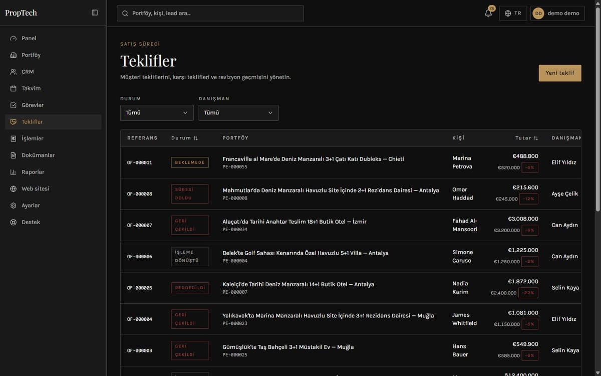The image size is (601, 376).
Task: Click the İŞLEME DÖNÜŞTÜ status badge
Action: 190,256
